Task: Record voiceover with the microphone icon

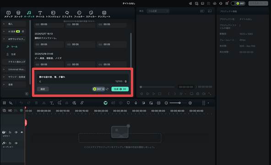Action: (136, 103)
